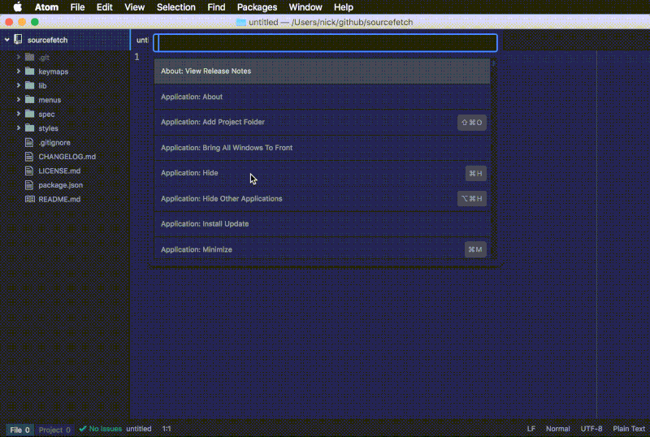This screenshot has width=650, height=437.
Task: Select the File scope in status bar
Action: [x=19, y=430]
